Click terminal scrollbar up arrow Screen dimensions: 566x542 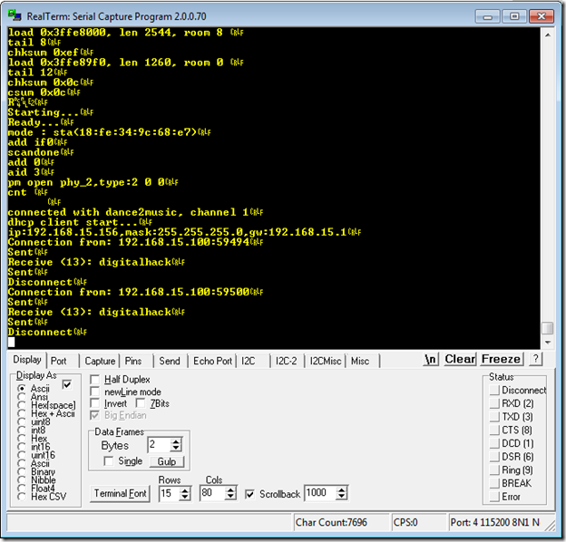pos(548,35)
